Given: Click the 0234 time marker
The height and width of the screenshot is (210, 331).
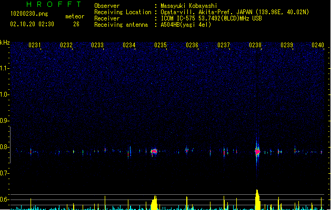Looking at the screenshot, I should pyautogui.click(x=129, y=45).
